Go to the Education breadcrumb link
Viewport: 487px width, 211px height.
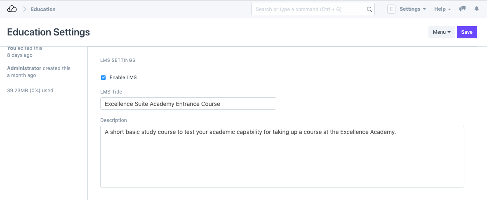(43, 9)
